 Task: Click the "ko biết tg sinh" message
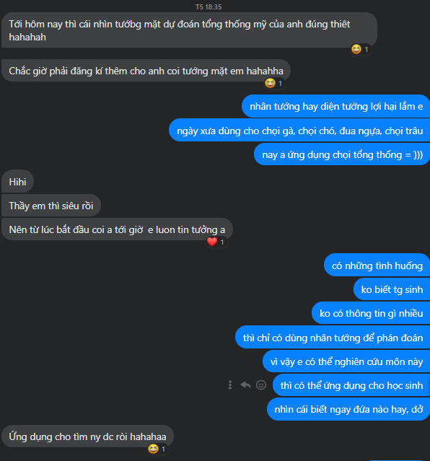tap(392, 289)
